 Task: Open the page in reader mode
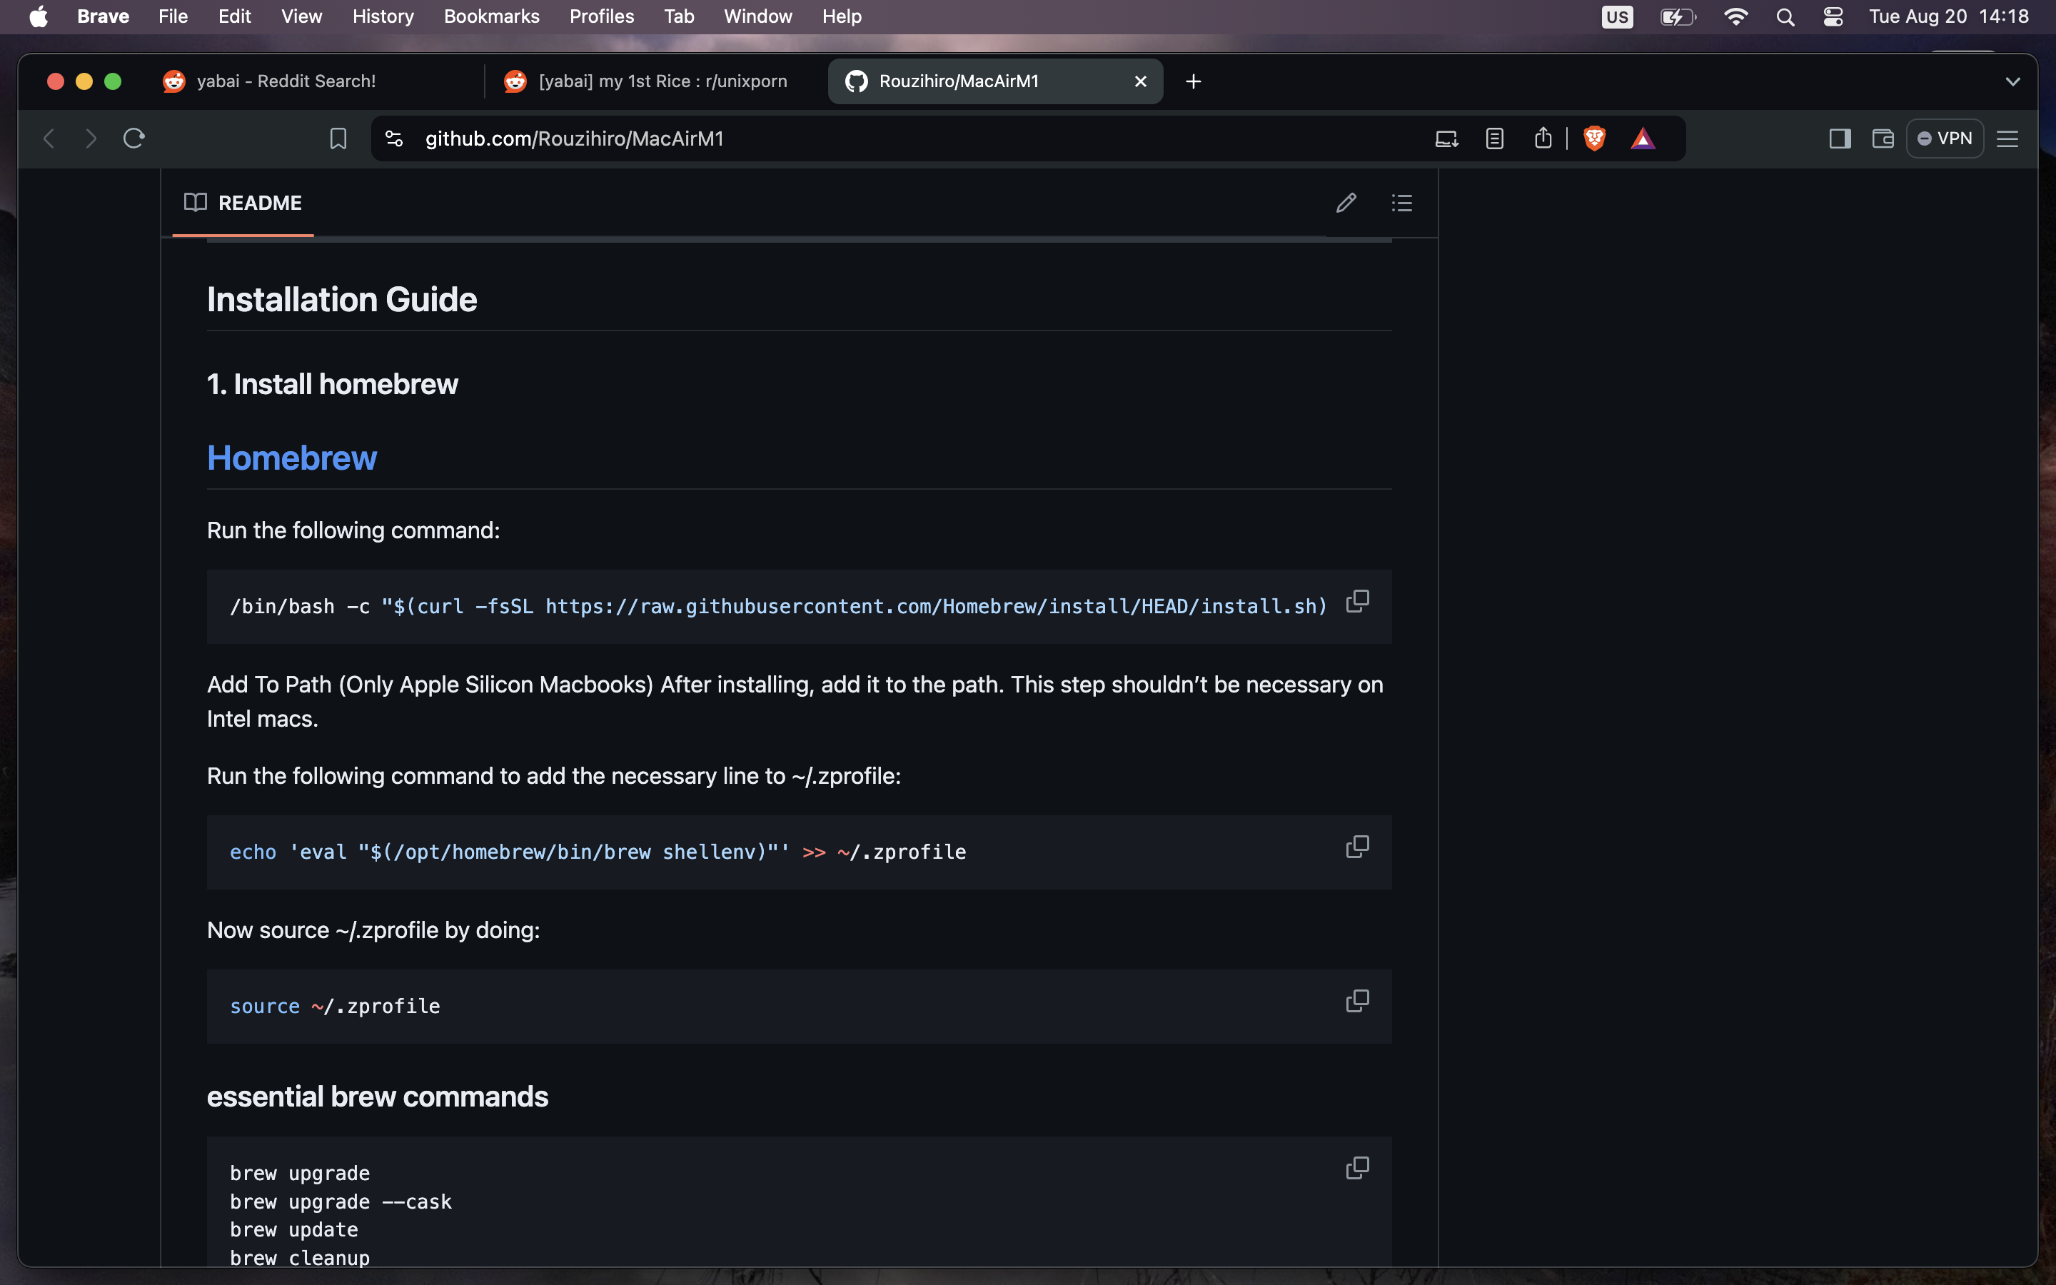1493,138
